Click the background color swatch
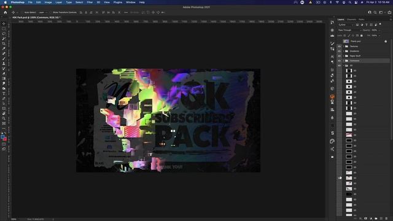Image resolution: width=393 pixels, height=221 pixels. (6, 139)
